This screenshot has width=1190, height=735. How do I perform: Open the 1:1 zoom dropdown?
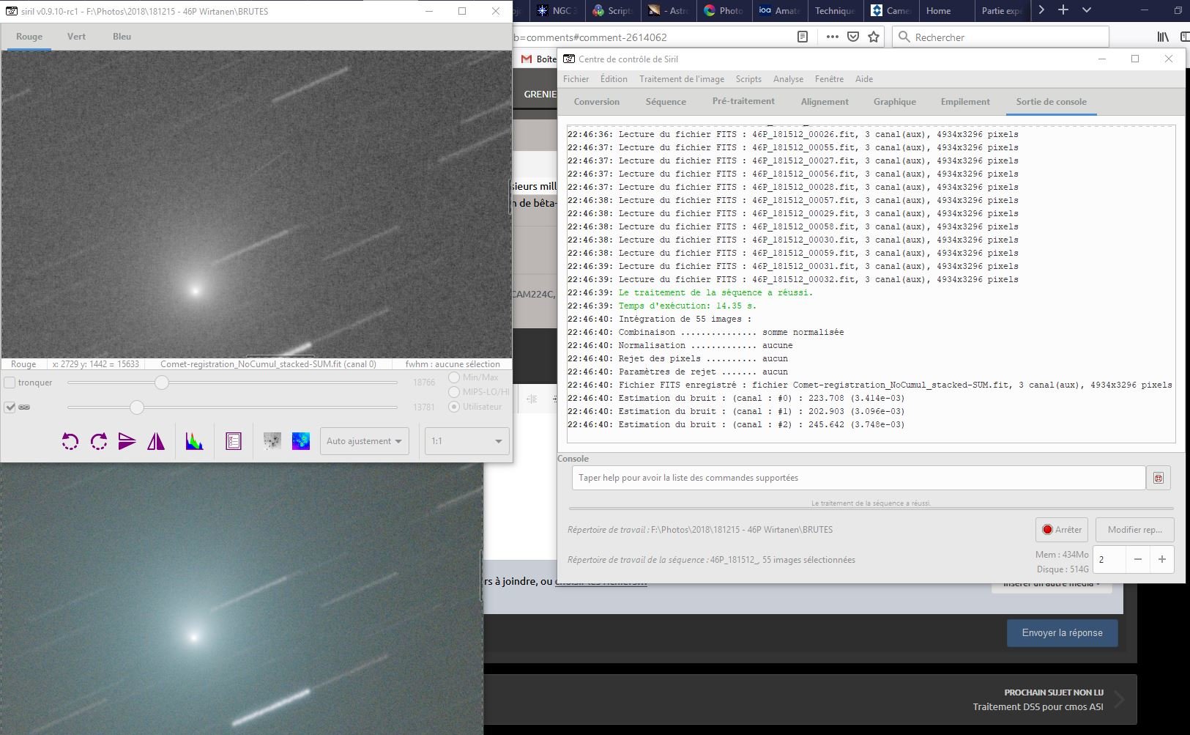467,441
